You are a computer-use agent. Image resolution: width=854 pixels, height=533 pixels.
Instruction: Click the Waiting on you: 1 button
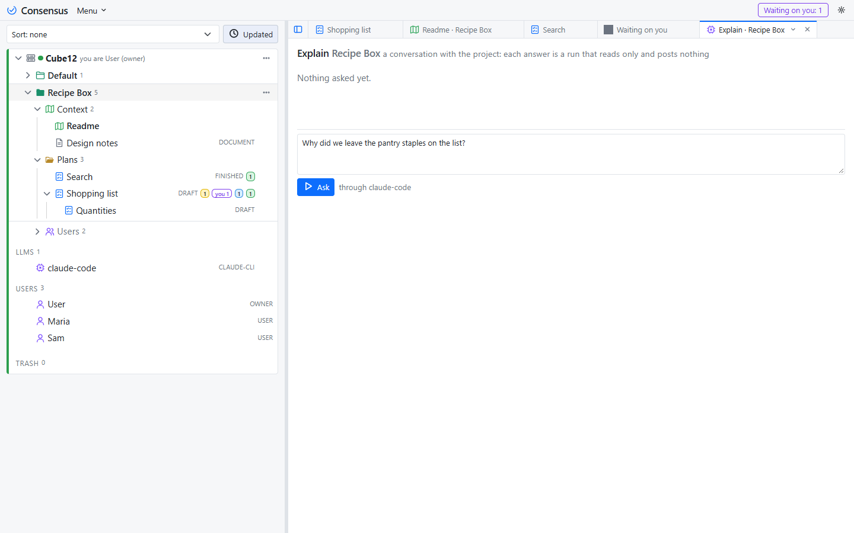pos(793,10)
